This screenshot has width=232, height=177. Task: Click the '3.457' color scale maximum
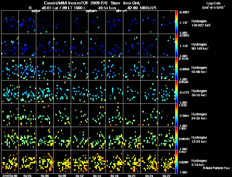(x=183, y=152)
